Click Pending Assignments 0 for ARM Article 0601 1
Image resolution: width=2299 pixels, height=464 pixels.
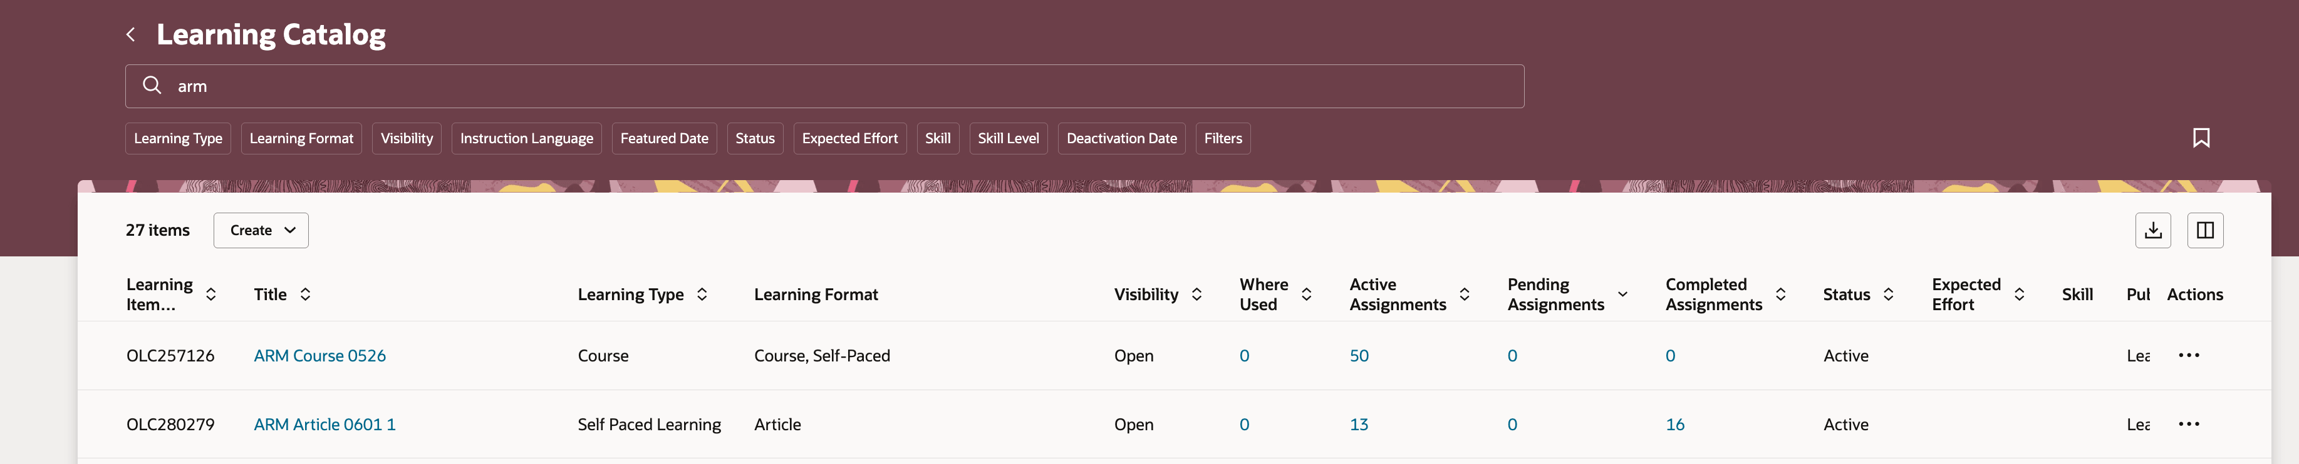pos(1512,425)
